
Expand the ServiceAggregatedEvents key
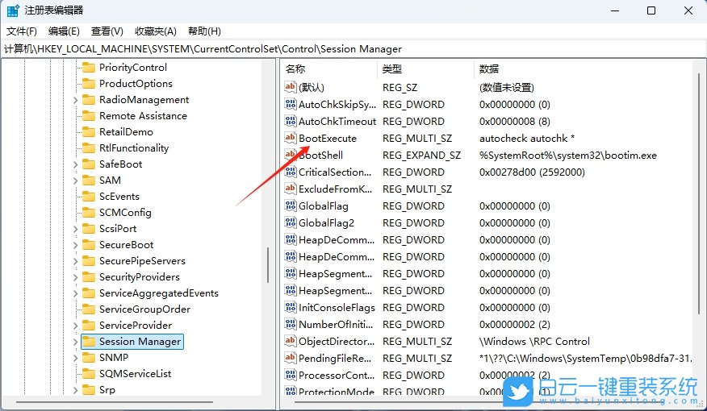[x=75, y=293]
